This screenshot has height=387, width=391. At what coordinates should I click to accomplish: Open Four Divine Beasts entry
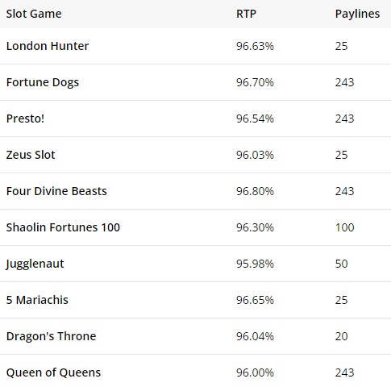pos(56,191)
